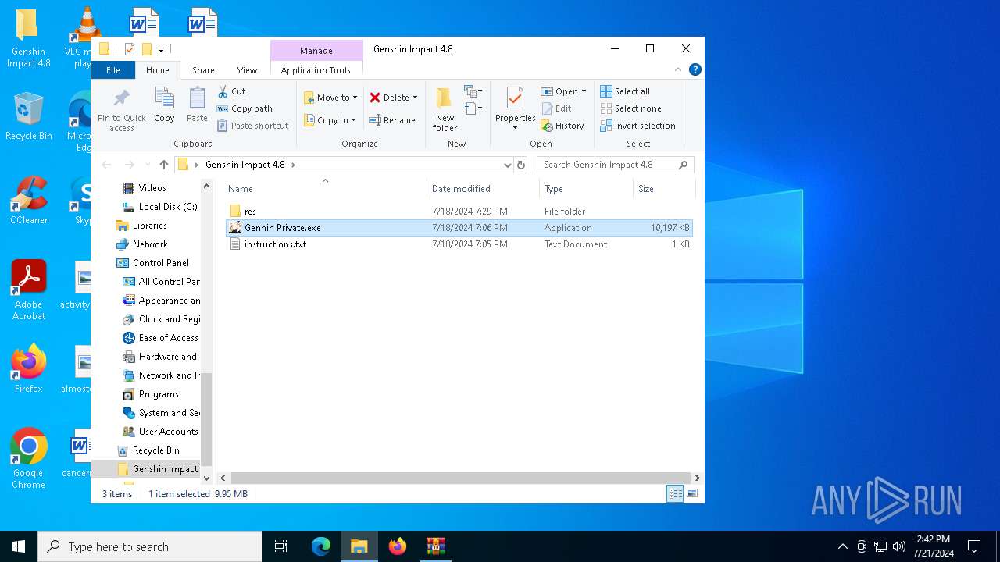Image resolution: width=1000 pixels, height=562 pixels.
Task: Go up one folder level
Action: coord(163,165)
